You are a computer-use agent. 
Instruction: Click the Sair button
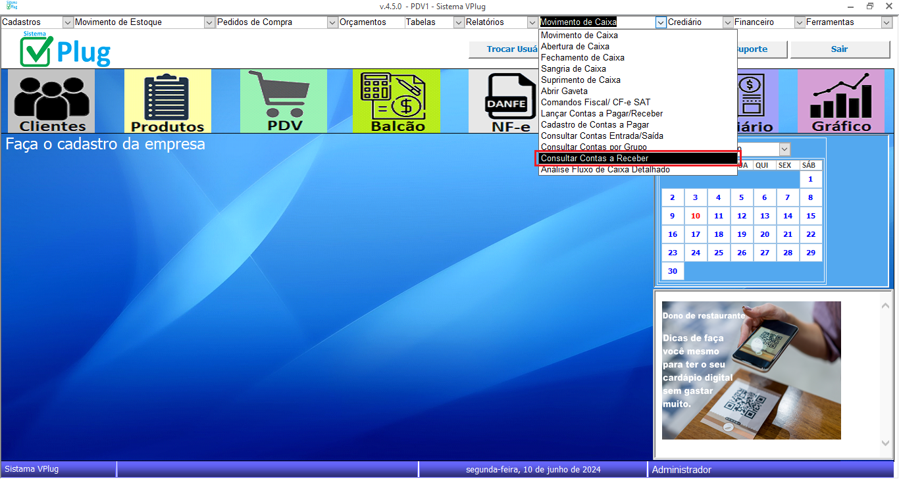pos(839,49)
